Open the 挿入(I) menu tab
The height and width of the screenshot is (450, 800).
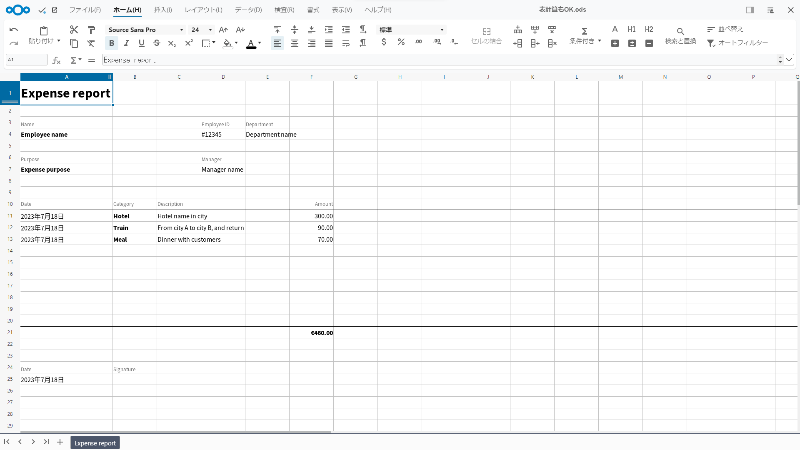[163, 10]
